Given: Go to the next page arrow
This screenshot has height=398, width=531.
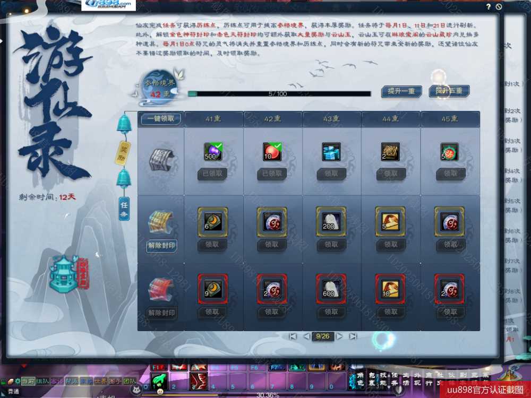Looking at the screenshot, I should click(339, 336).
